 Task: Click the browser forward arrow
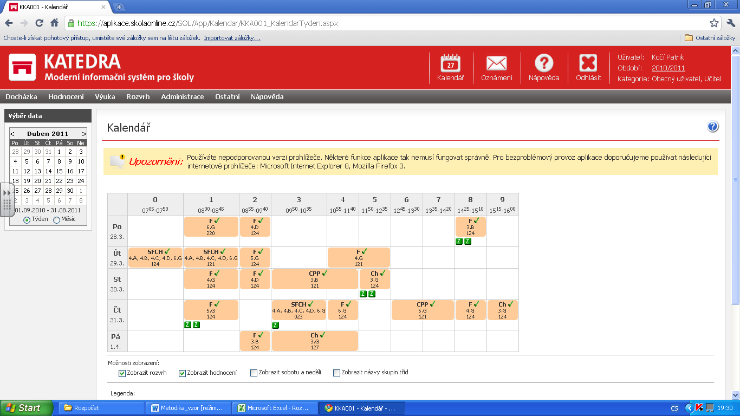(x=24, y=23)
